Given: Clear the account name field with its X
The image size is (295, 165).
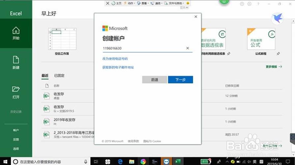Looking at the screenshot, I should [x=188, y=48].
